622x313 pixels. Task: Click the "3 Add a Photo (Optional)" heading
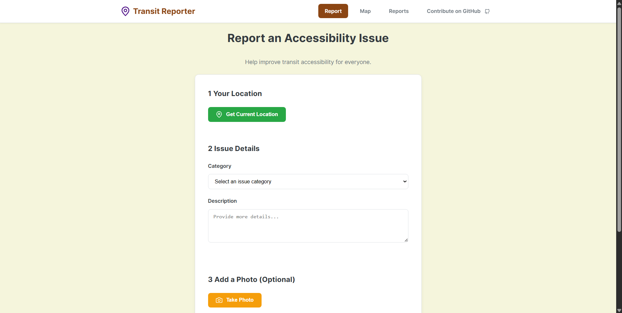coord(251,279)
